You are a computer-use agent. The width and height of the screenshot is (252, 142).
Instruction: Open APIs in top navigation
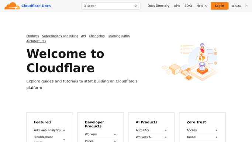[177, 6]
